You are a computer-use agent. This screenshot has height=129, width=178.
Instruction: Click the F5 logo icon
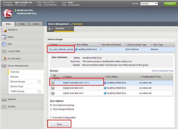click(7, 14)
